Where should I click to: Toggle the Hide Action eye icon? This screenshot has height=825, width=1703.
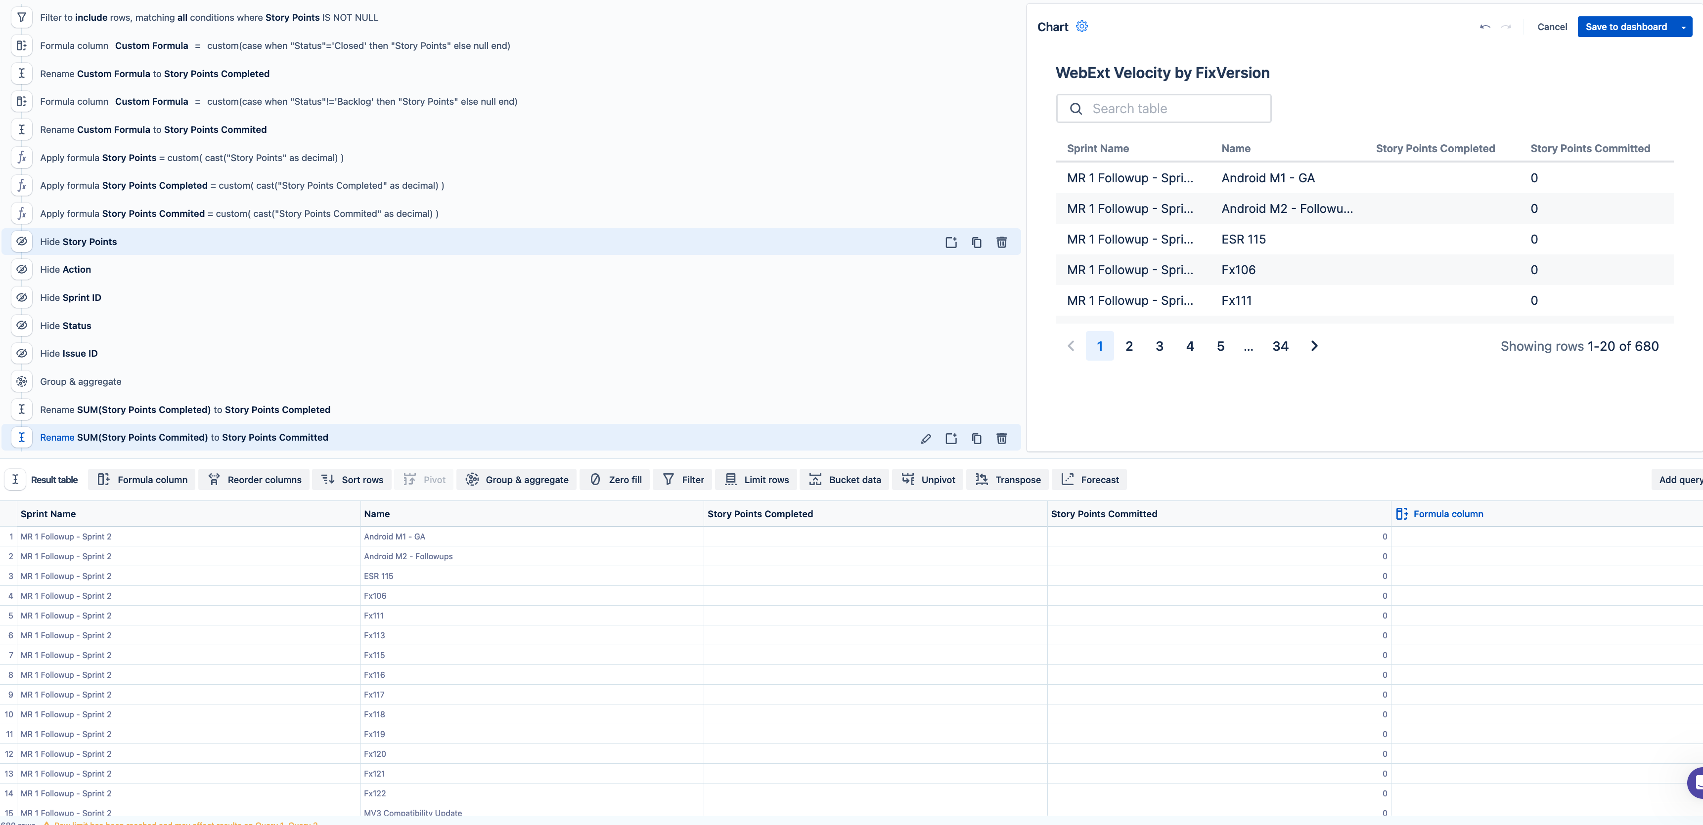[x=22, y=270]
